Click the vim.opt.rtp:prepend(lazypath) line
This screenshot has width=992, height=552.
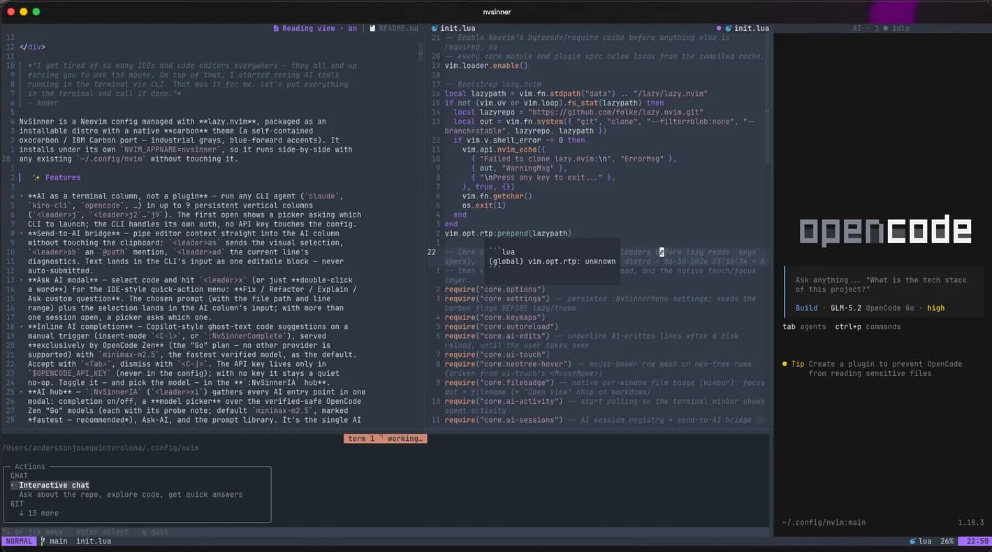tap(508, 233)
